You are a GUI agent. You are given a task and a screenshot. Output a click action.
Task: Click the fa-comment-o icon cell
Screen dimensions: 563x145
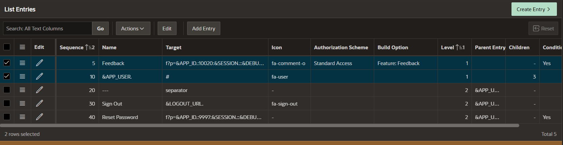pos(289,63)
